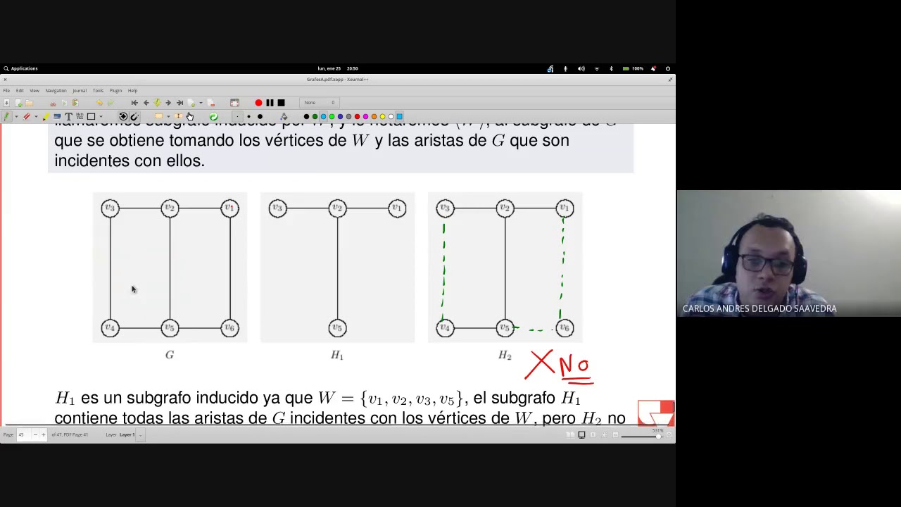901x507 pixels.
Task: Select the Vertical Space tool
Action: coord(178,116)
